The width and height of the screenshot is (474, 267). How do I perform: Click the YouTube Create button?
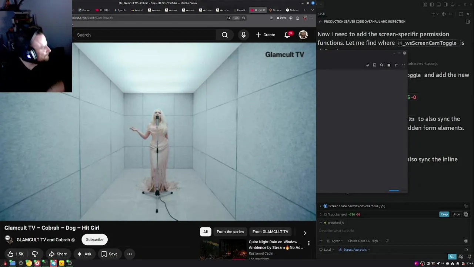265,35
